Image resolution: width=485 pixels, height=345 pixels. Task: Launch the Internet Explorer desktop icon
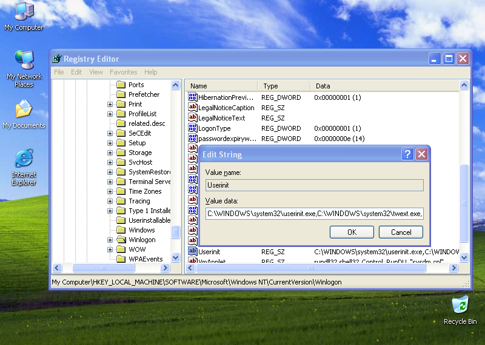[x=24, y=167]
